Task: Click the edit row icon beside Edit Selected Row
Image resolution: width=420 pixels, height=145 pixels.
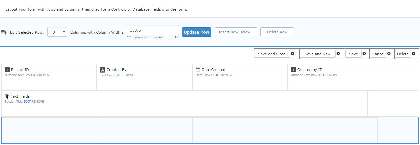Action: pos(4,32)
